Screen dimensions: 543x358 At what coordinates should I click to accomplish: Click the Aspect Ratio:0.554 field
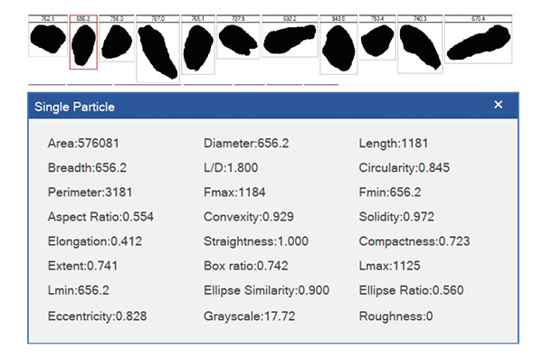click(100, 217)
